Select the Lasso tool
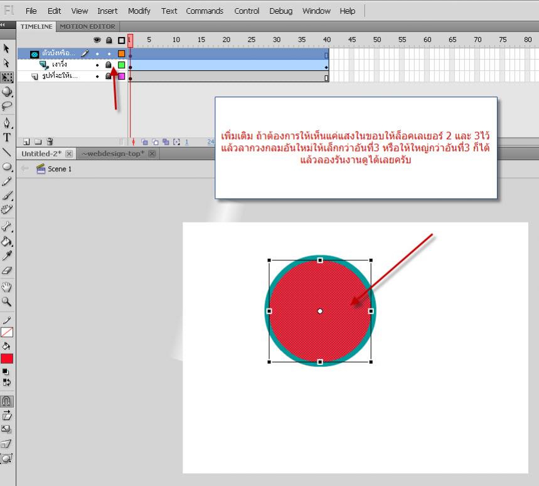Image resolution: width=539 pixels, height=486 pixels. click(7, 106)
